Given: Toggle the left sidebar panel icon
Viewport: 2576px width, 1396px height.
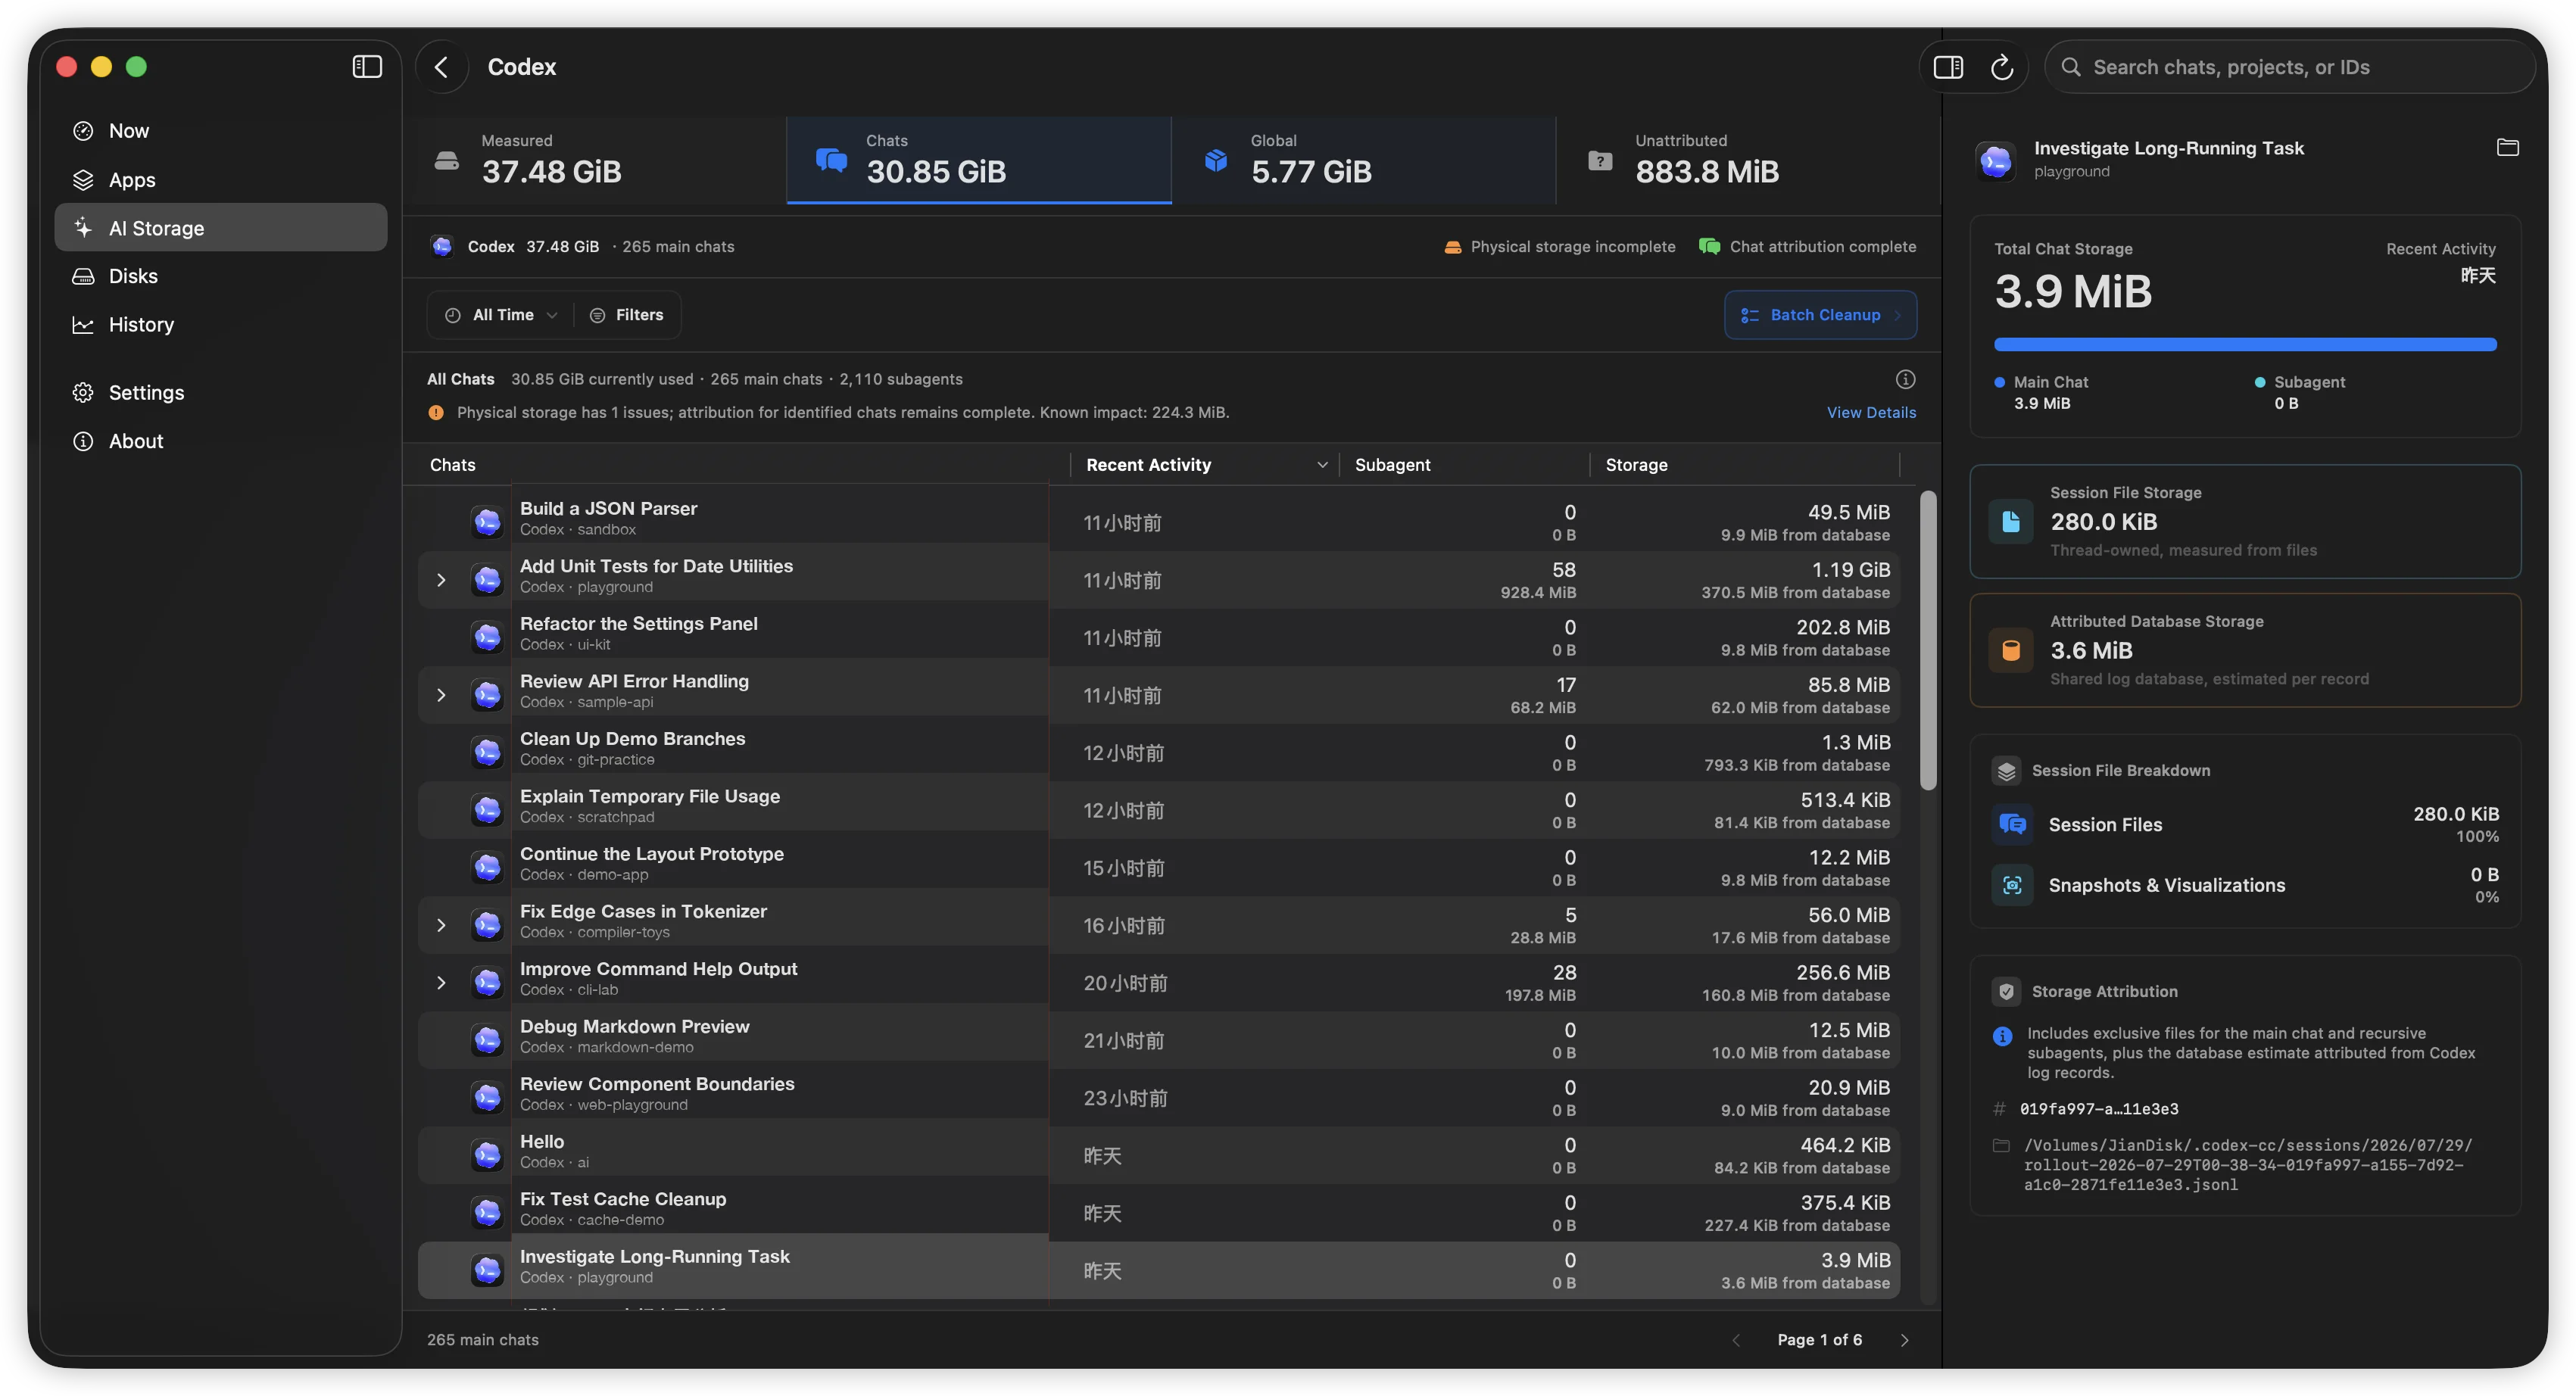Looking at the screenshot, I should [x=367, y=66].
